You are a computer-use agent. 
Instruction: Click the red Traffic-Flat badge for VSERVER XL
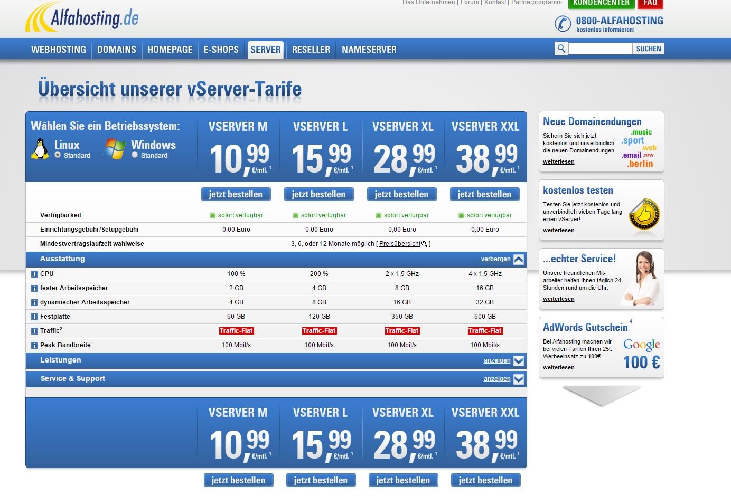pos(402,331)
